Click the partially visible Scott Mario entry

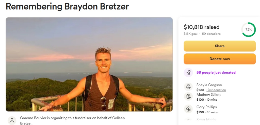206,120
